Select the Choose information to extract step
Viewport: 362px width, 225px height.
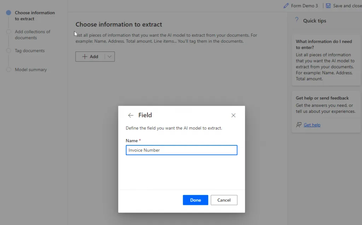pos(35,16)
